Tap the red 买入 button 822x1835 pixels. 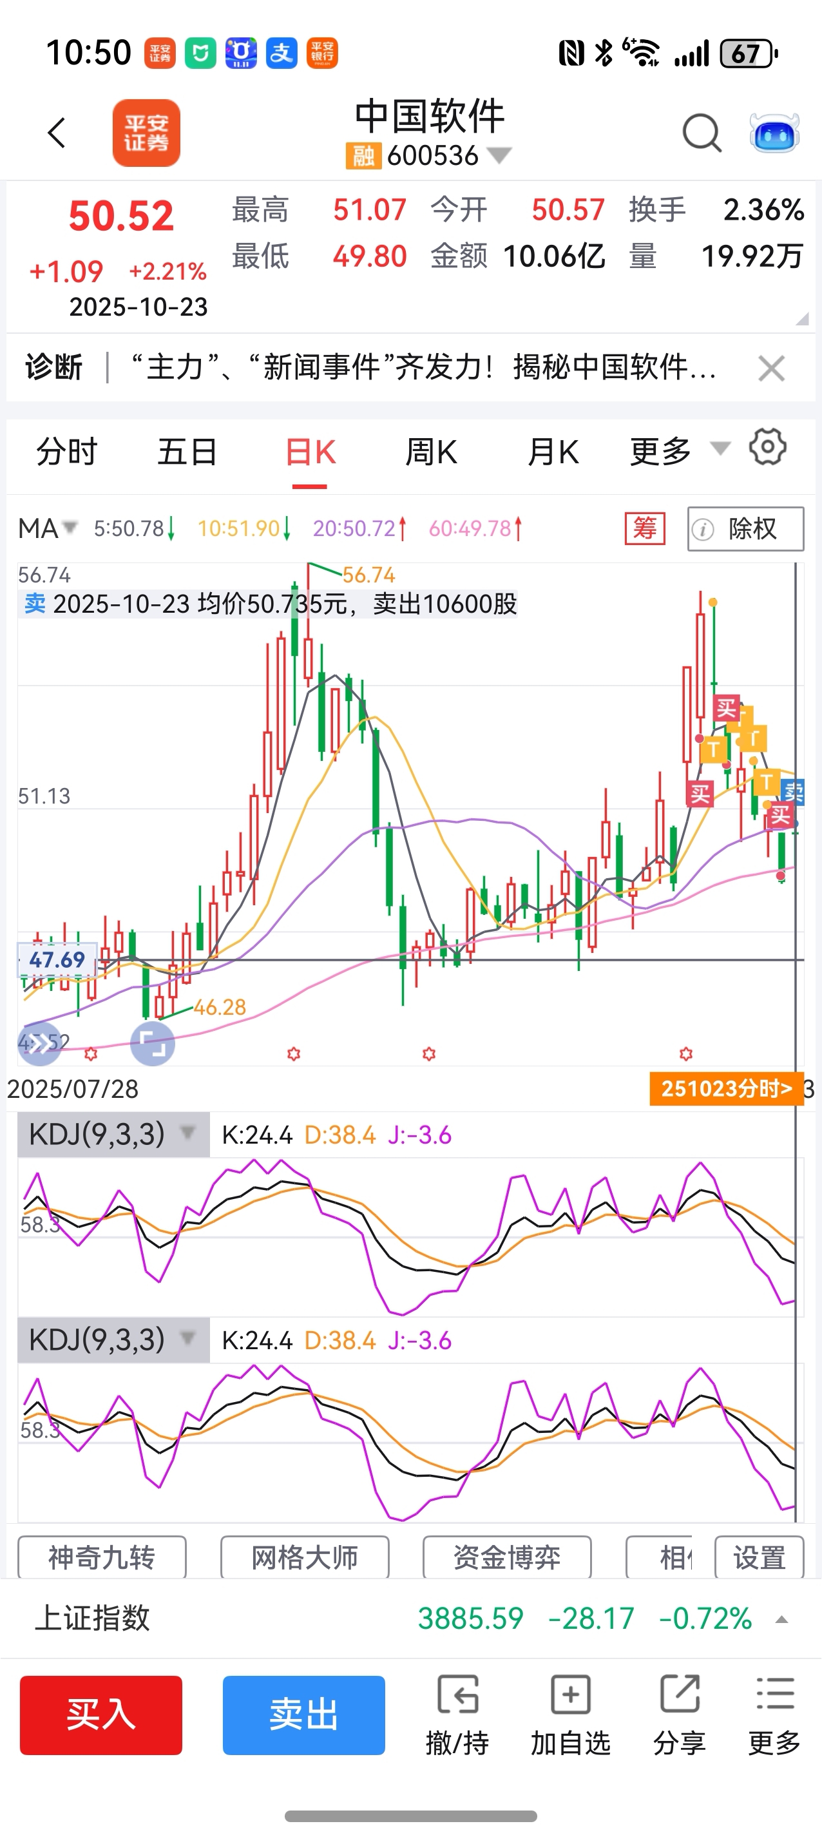[101, 1715]
